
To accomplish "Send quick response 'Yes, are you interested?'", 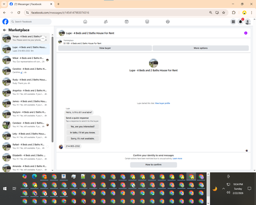I will [x=82, y=127].
